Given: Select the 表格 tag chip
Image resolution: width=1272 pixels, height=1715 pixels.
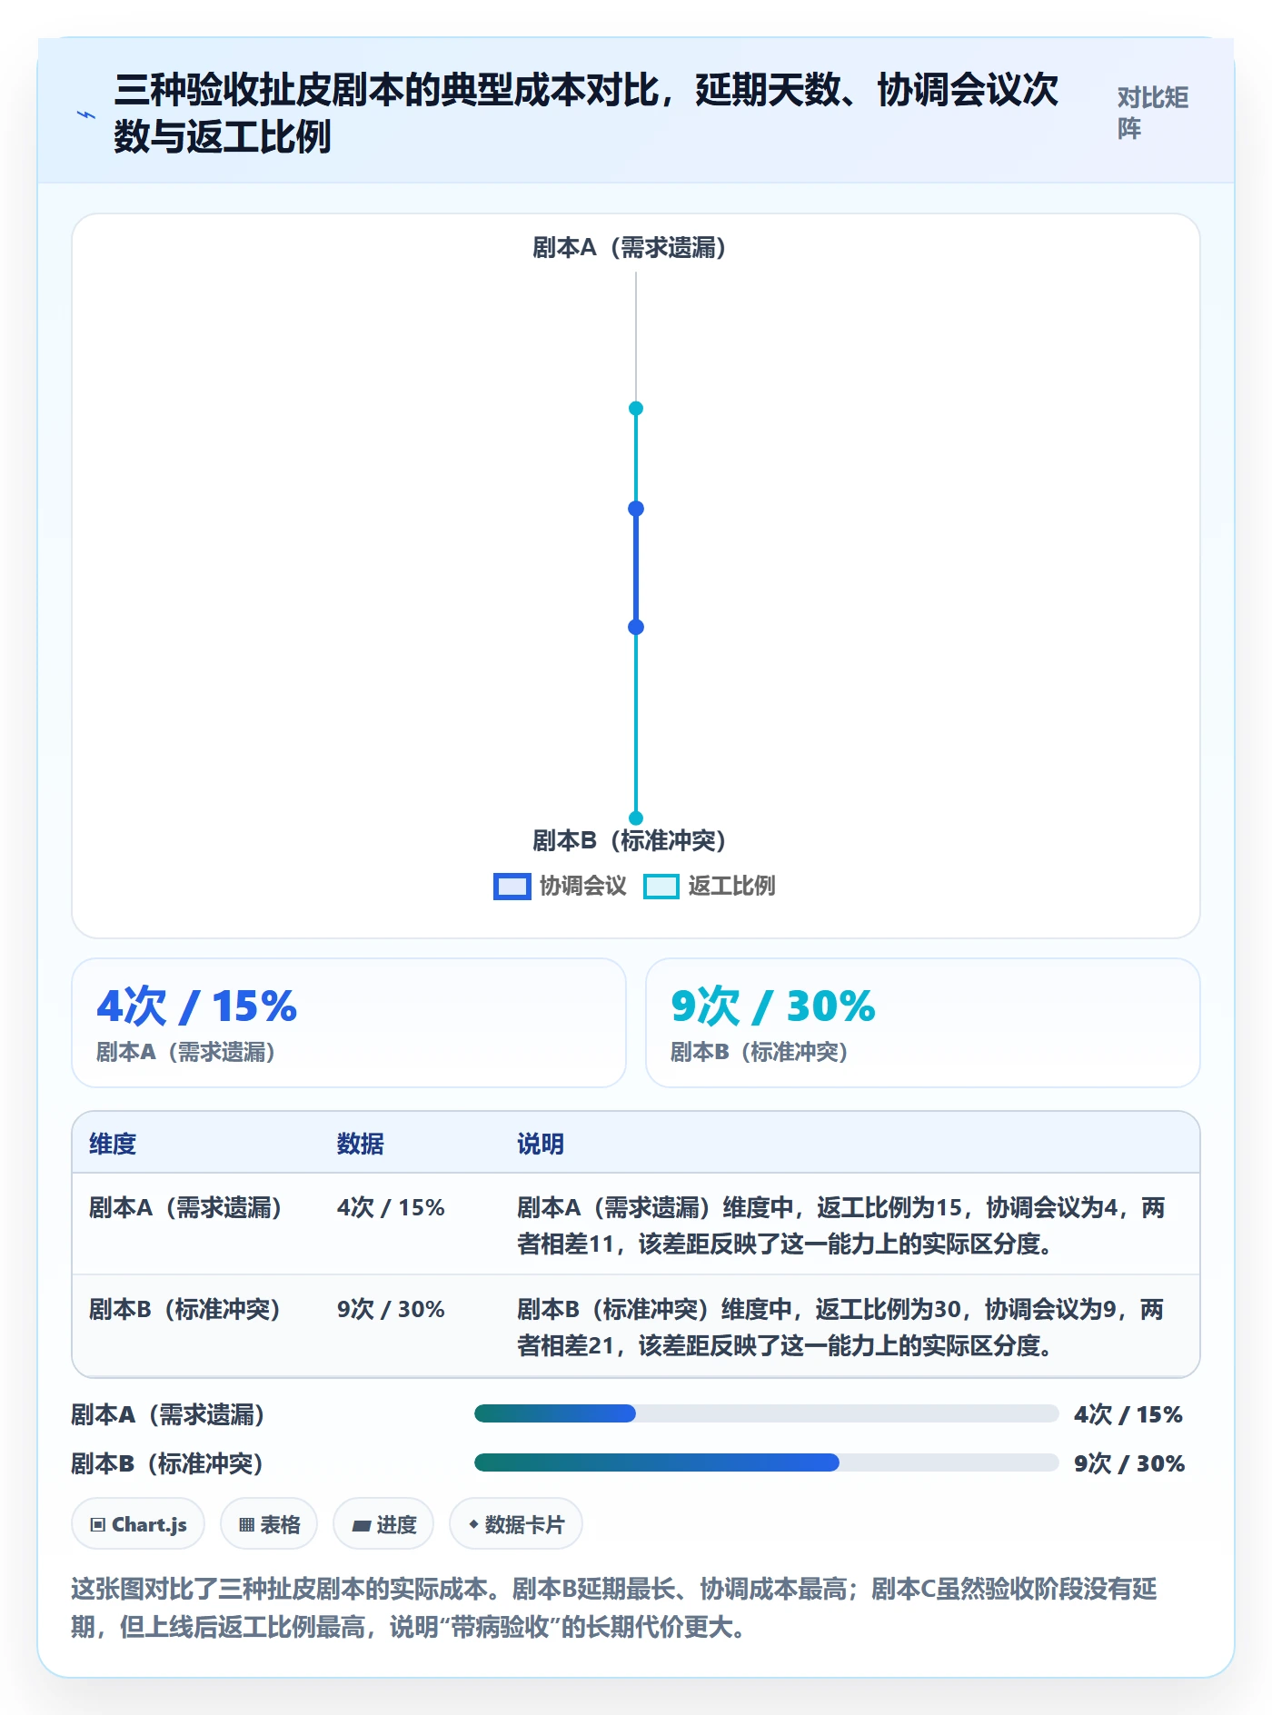Looking at the screenshot, I should pyautogui.click(x=269, y=1524).
